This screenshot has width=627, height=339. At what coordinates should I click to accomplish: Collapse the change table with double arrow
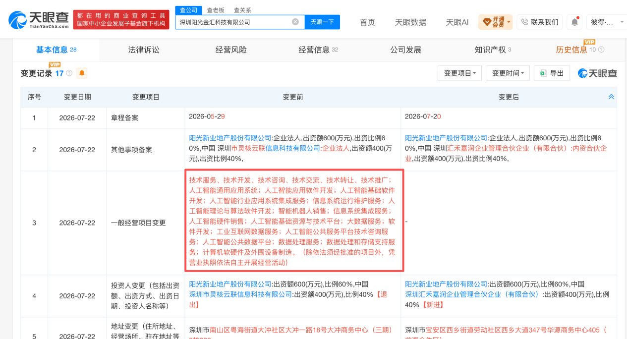tap(611, 97)
